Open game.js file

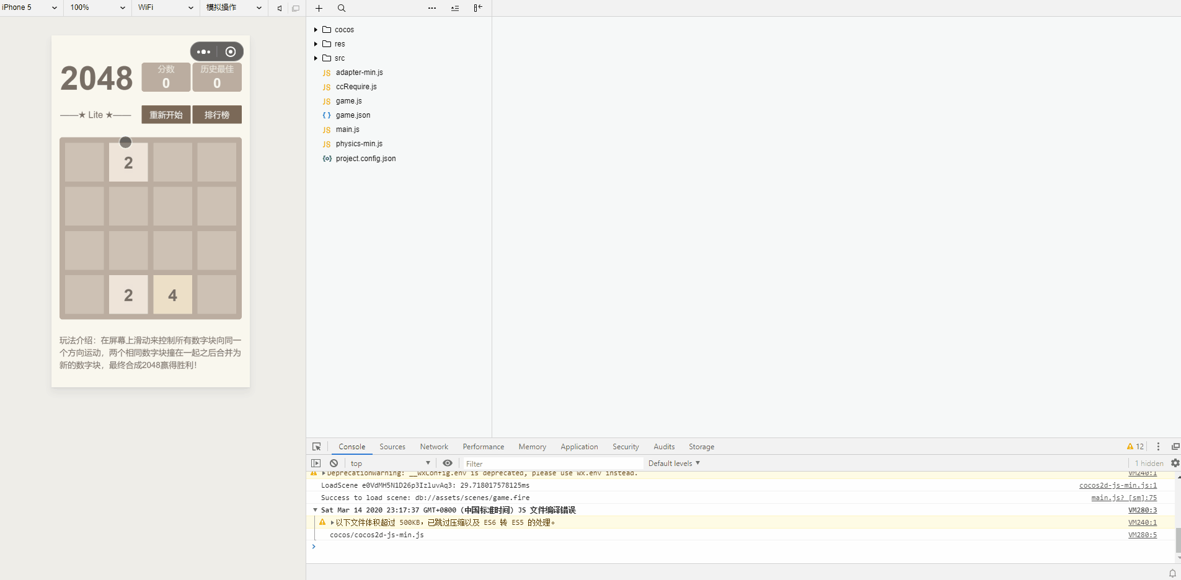[348, 101]
